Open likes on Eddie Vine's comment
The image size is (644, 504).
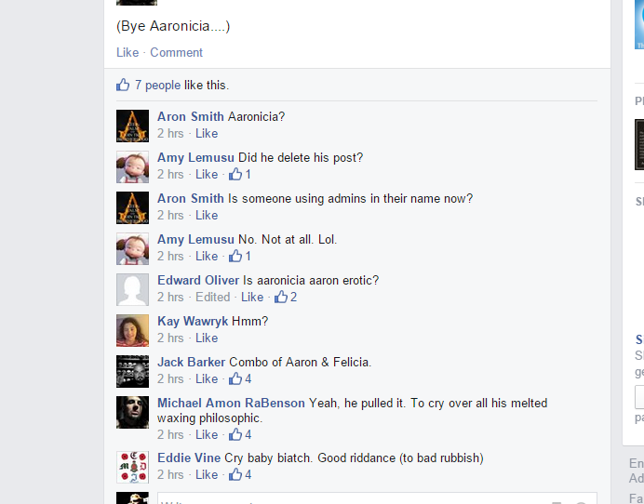click(240, 474)
